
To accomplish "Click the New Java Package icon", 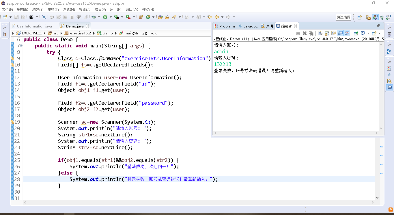I will pos(141,17).
